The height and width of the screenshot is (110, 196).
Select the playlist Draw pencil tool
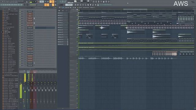[62, 8]
